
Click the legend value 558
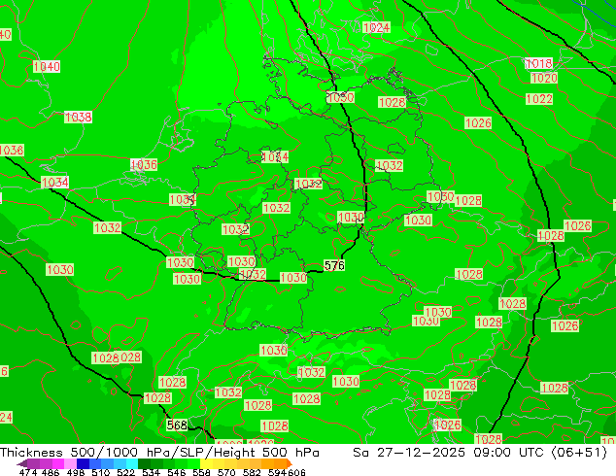(x=201, y=472)
